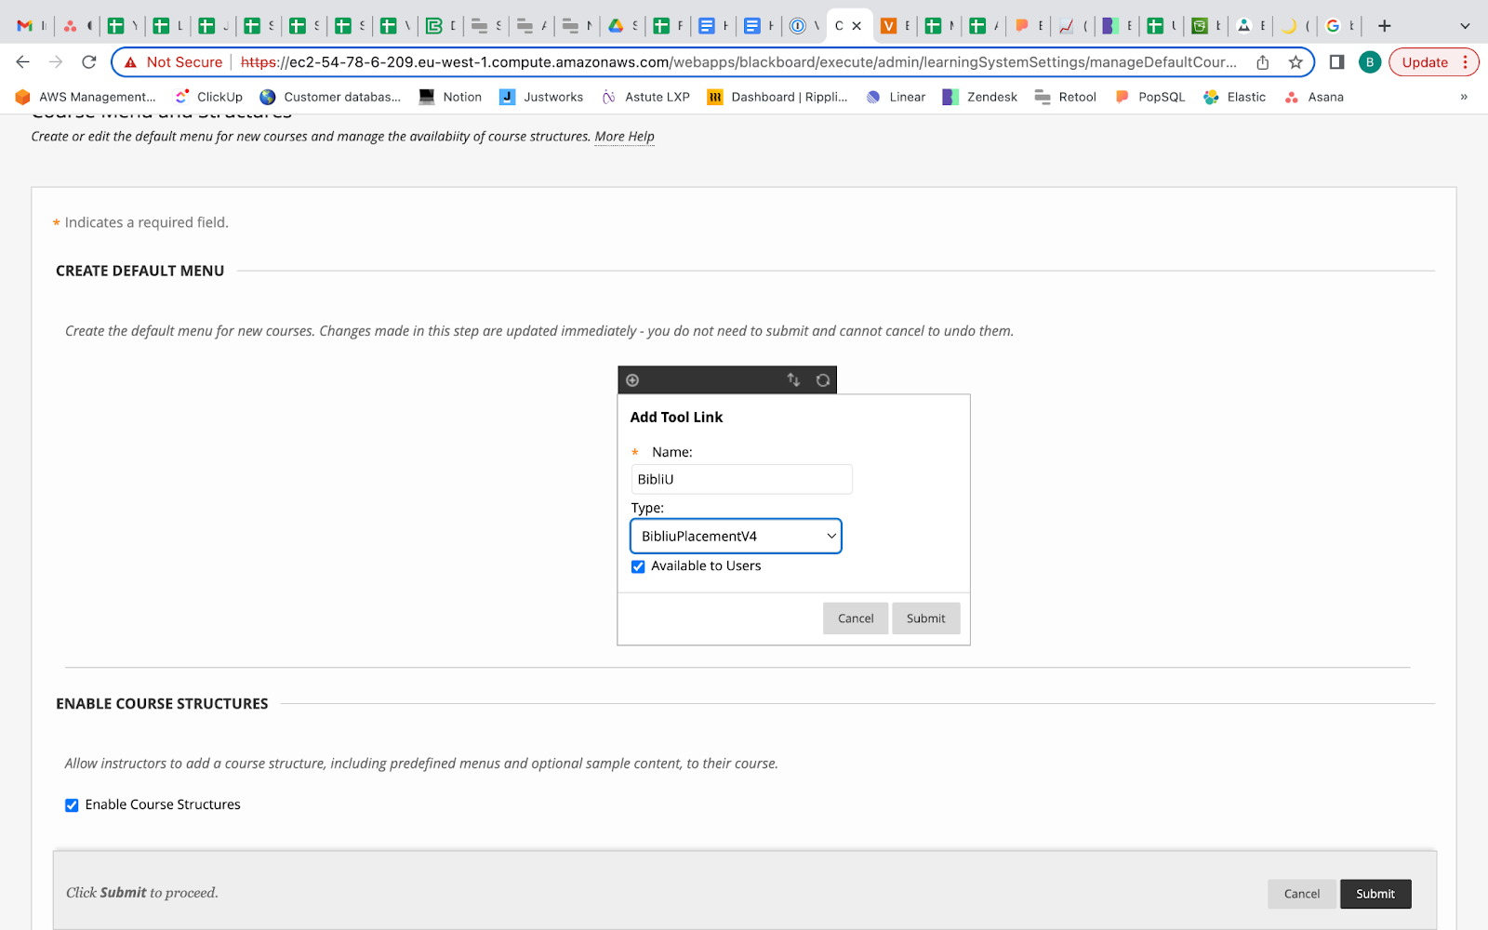Toggle the browser side panel icon

click(1336, 62)
